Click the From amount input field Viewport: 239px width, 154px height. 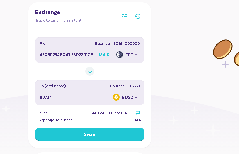pos(66,55)
